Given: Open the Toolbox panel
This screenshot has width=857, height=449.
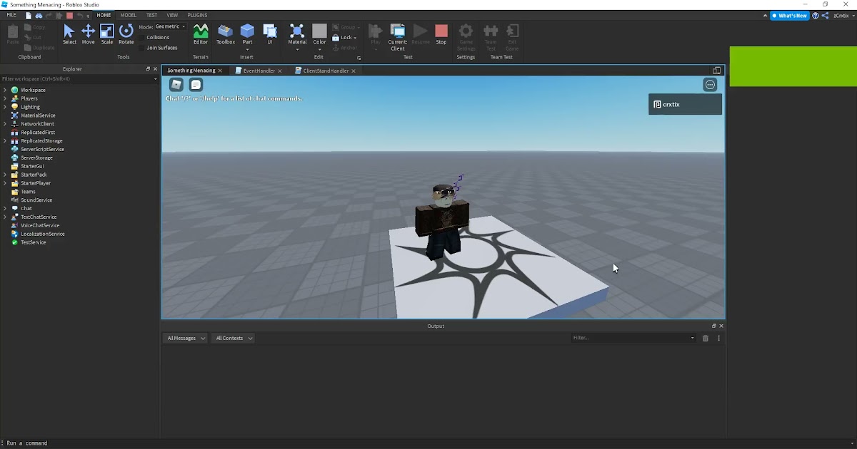Looking at the screenshot, I should [226, 34].
